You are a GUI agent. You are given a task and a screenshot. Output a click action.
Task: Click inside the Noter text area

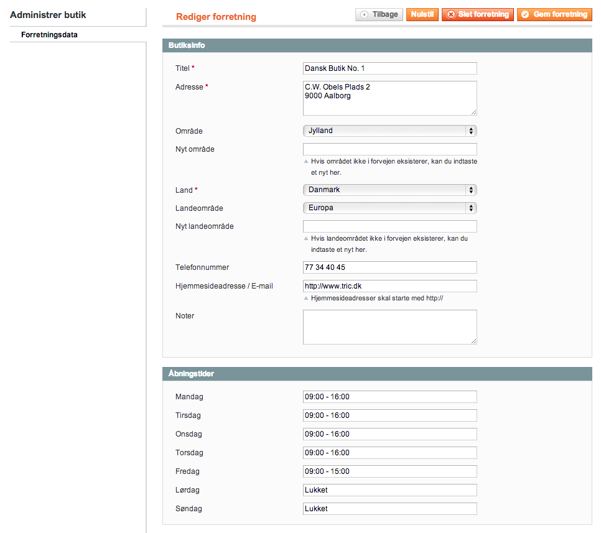pos(389,327)
